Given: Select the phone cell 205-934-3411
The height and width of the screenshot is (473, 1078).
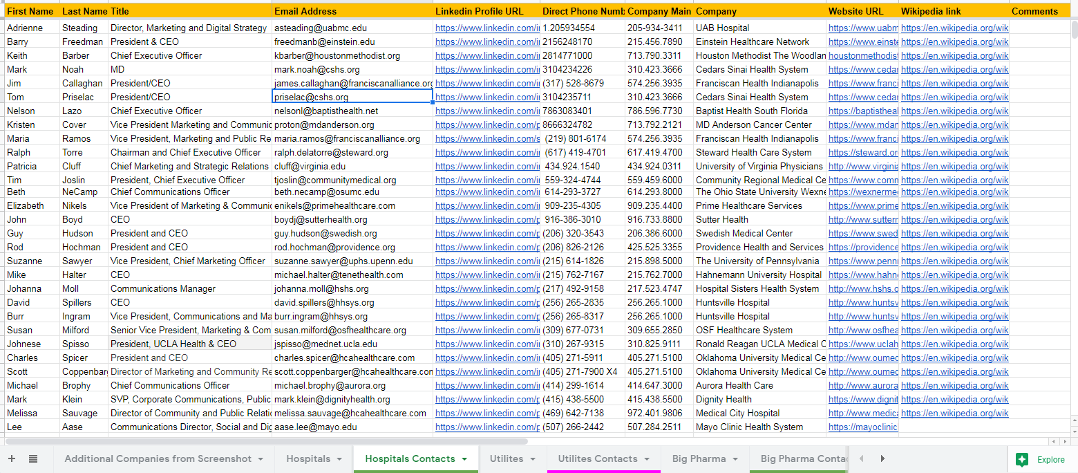Looking at the screenshot, I should tap(659, 28).
